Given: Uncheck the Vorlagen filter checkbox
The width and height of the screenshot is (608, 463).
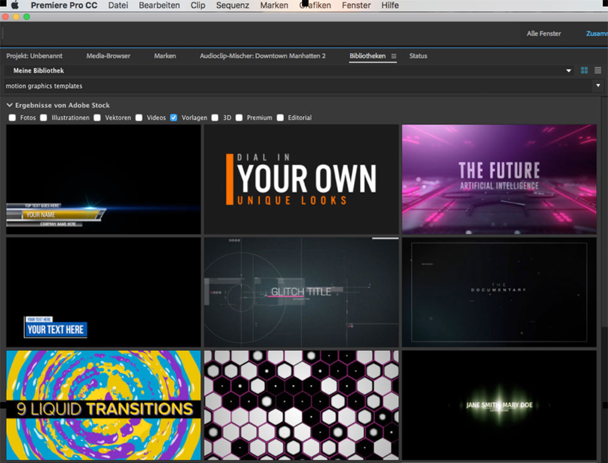Looking at the screenshot, I should point(174,118).
